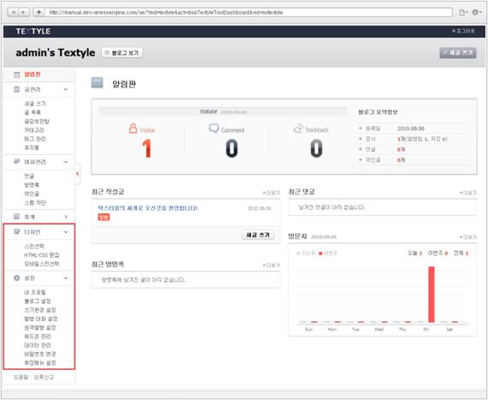Click the 디자인 design section icon
488x400 pixels.
[x=17, y=231]
